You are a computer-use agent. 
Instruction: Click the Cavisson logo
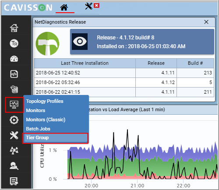[x=28, y=7]
